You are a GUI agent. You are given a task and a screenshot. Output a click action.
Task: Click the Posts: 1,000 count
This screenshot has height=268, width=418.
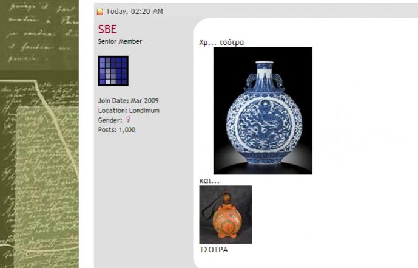pos(116,130)
